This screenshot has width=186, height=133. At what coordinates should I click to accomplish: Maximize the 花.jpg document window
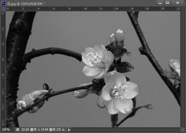pos(167,3)
